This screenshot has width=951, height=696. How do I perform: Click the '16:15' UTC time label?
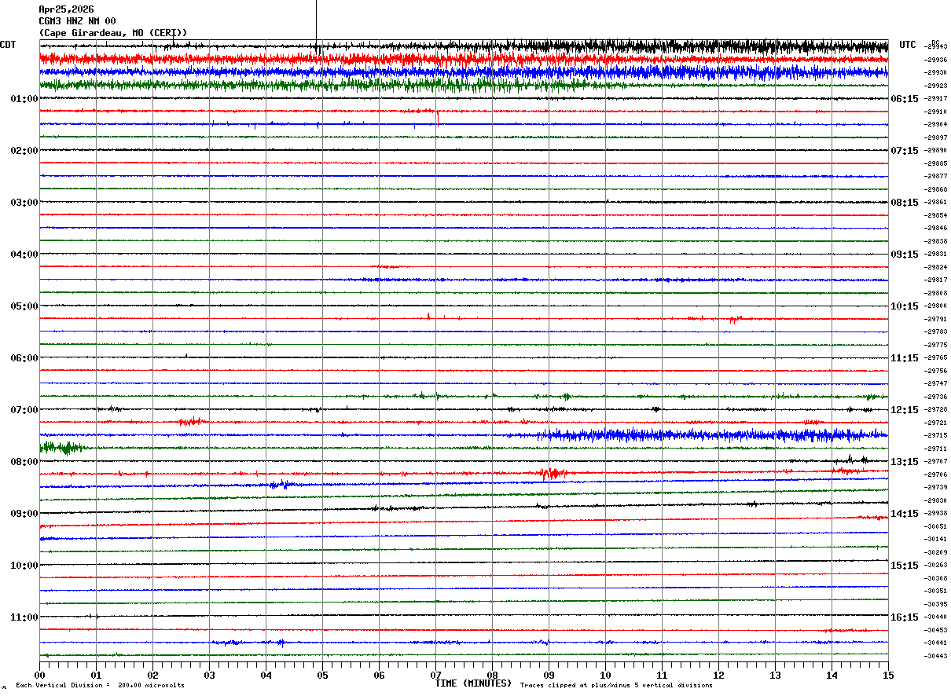point(905,617)
